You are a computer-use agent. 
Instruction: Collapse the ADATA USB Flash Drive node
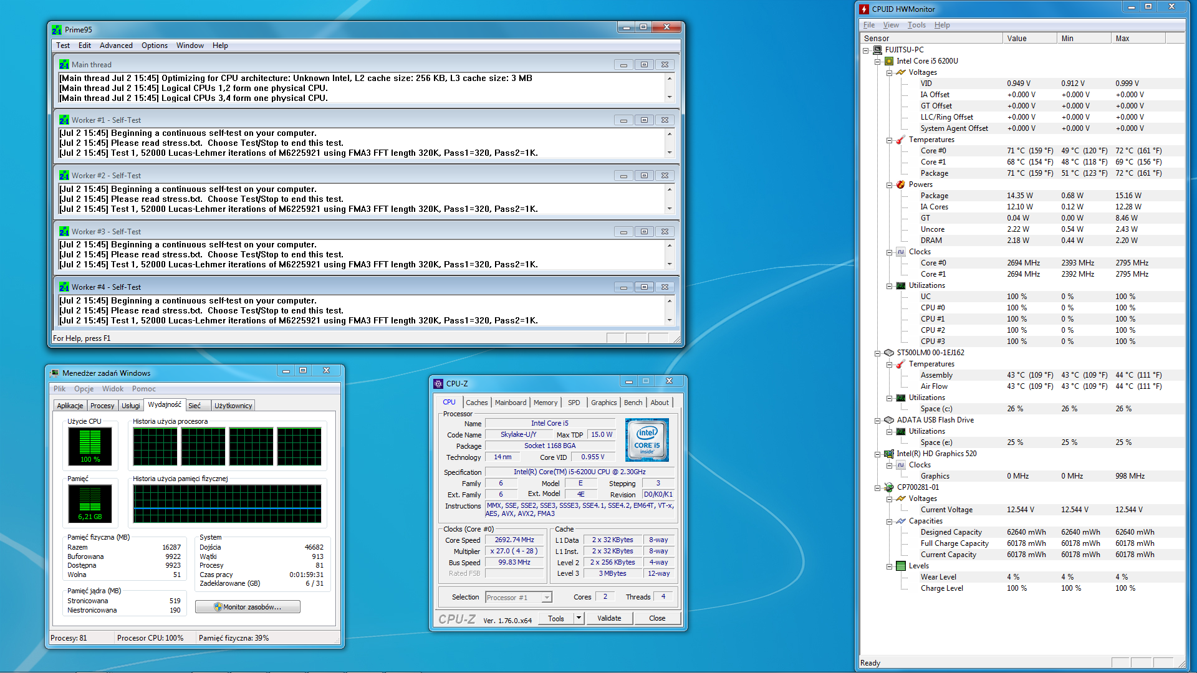878,421
